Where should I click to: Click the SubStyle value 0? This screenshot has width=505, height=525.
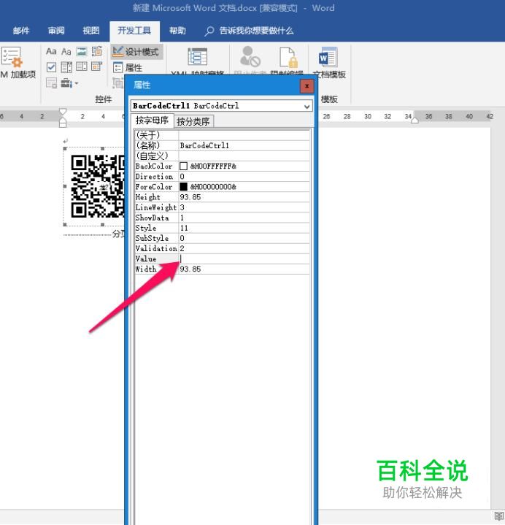tap(182, 238)
